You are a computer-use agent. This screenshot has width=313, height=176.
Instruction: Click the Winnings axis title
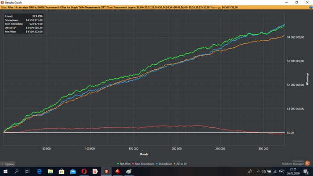(x=308, y=79)
